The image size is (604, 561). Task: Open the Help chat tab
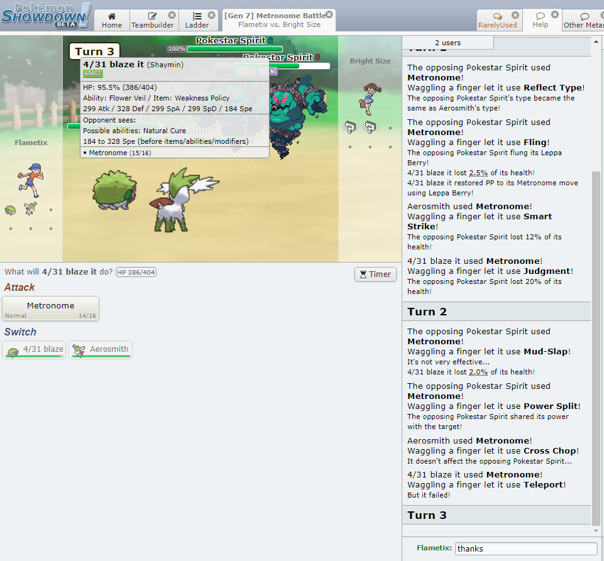tap(541, 20)
